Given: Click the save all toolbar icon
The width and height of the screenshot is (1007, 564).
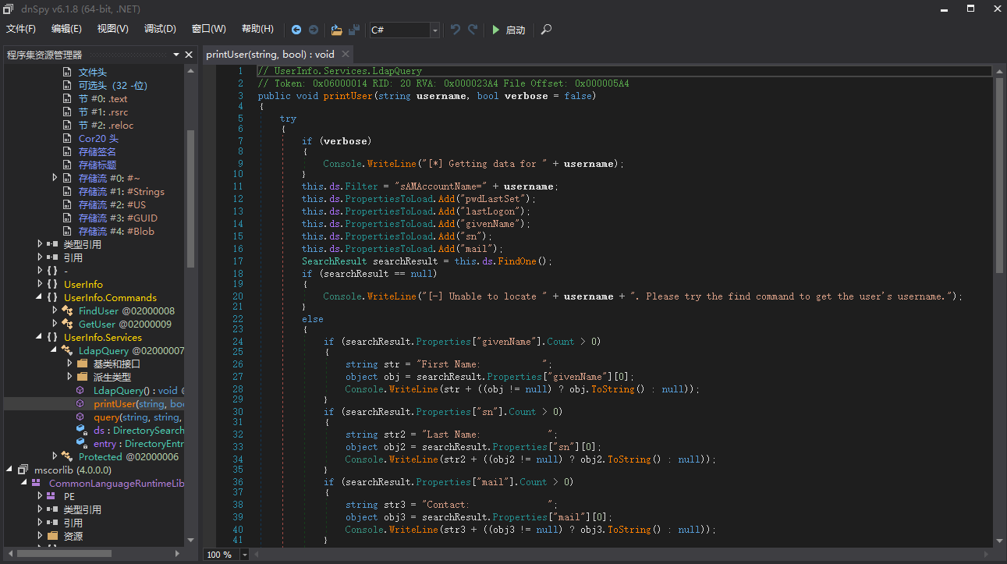Looking at the screenshot, I should pos(354,30).
